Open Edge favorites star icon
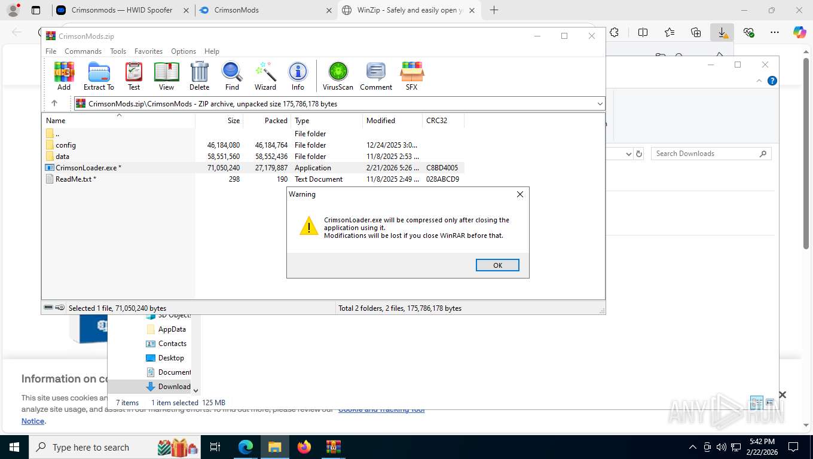 [670, 32]
